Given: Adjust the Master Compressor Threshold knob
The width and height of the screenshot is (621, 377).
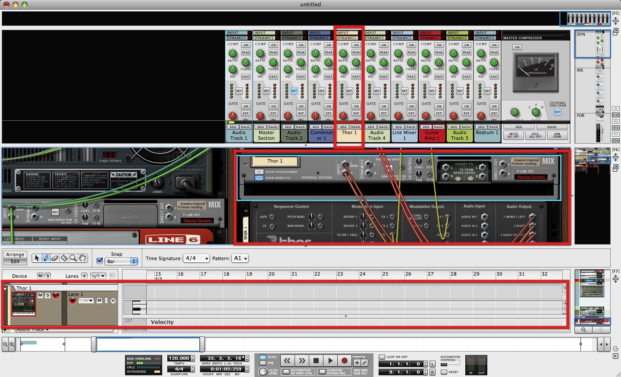Looking at the screenshot, I should point(514,112).
